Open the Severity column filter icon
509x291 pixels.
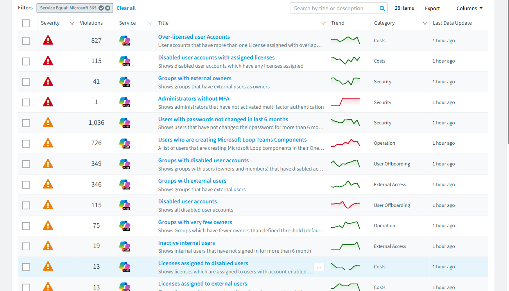coord(72,23)
